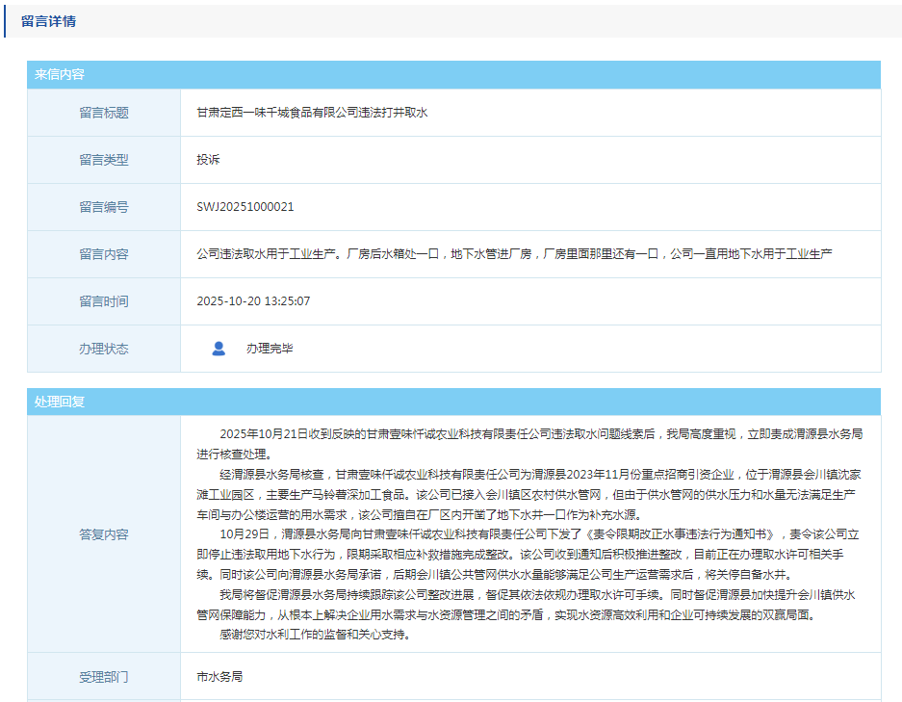Click the 留言内容 row label

click(x=104, y=254)
